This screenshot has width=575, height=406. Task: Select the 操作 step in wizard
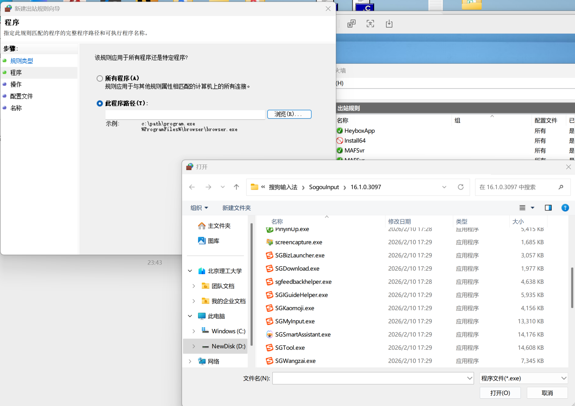(16, 84)
